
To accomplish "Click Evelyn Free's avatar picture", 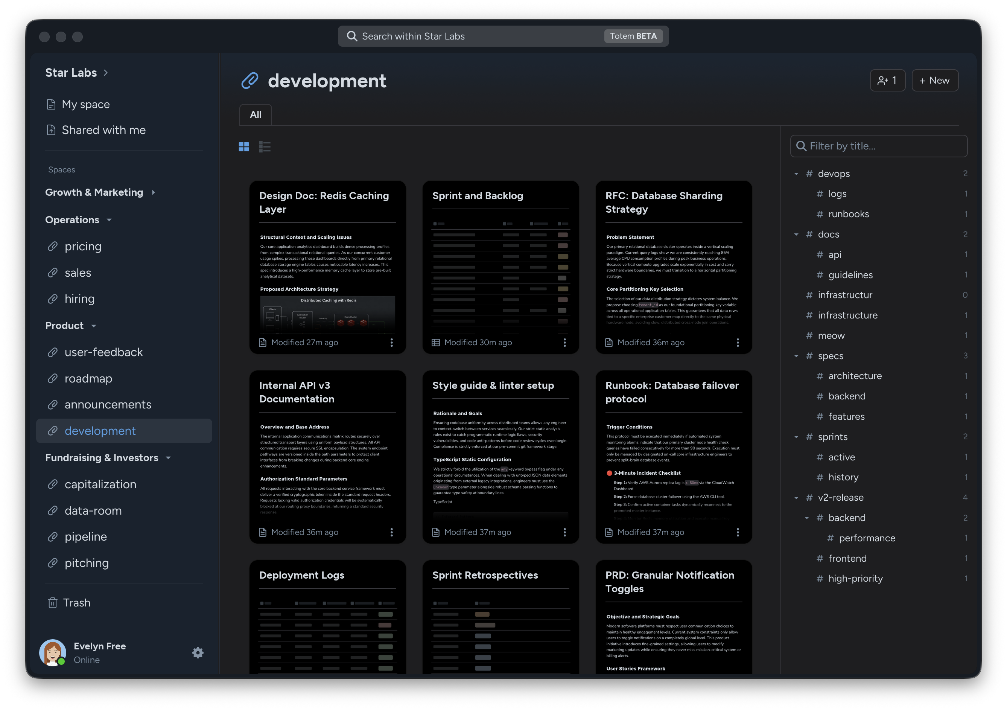I will coord(53,652).
